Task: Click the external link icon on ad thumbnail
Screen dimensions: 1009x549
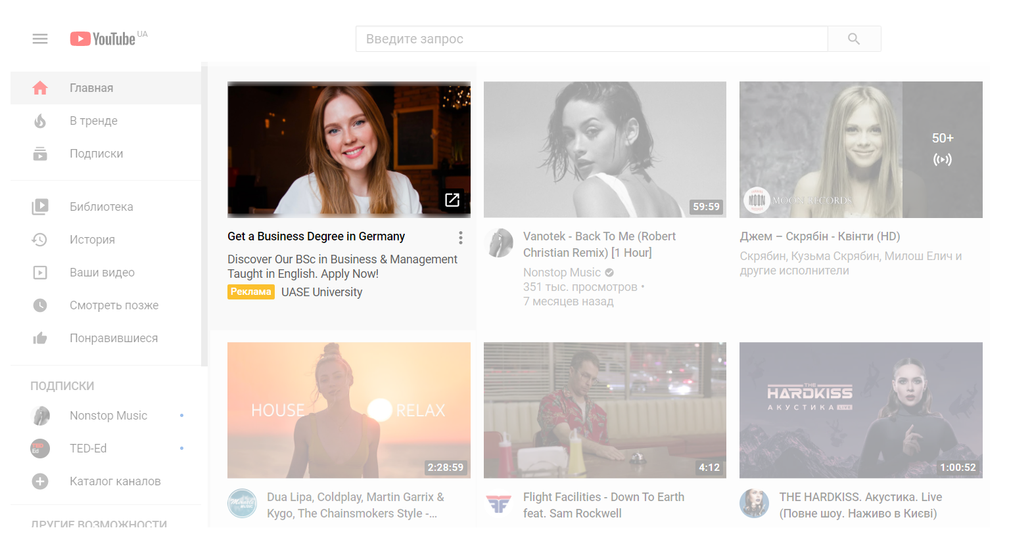Action: tap(452, 200)
